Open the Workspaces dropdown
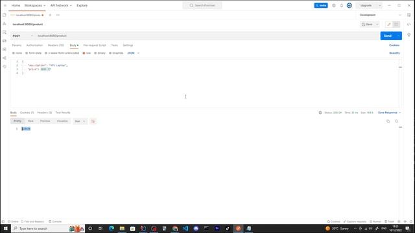 coord(34,6)
